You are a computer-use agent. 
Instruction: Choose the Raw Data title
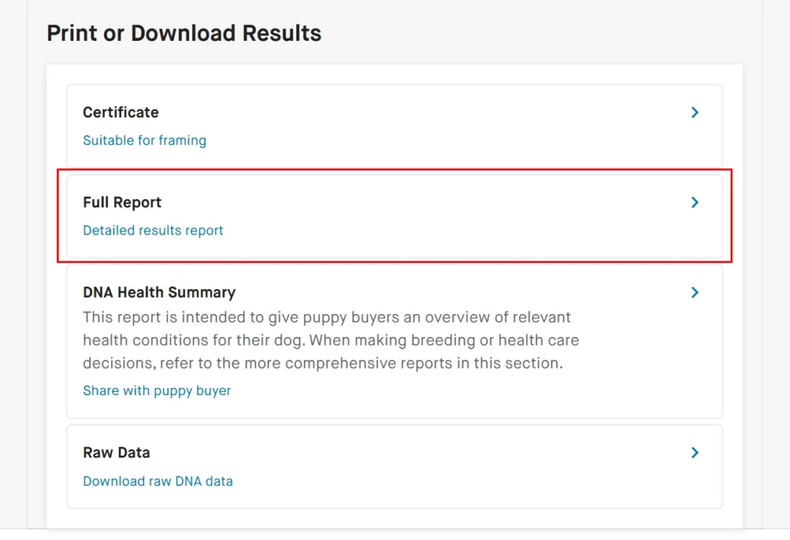pyautogui.click(x=116, y=453)
